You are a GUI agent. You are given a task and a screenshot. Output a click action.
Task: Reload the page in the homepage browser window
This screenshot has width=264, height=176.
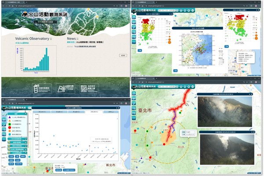point(9,6)
